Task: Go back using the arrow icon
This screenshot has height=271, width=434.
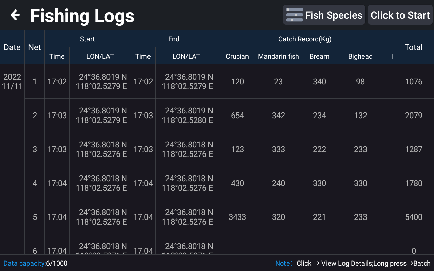Action: [x=15, y=15]
